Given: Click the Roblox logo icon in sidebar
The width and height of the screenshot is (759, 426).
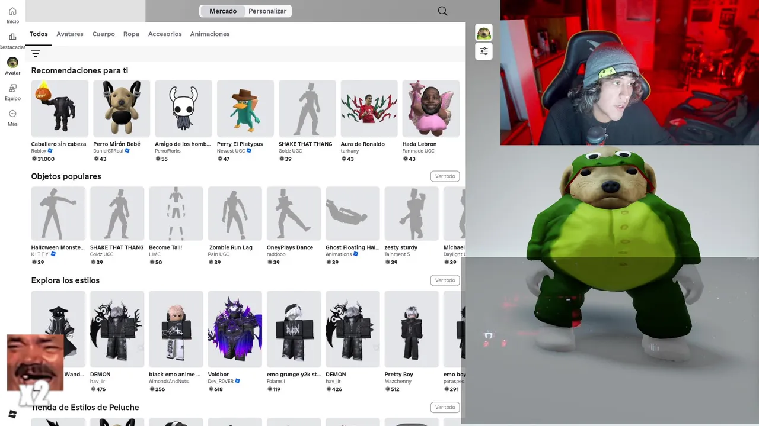Looking at the screenshot, I should 12,414.
